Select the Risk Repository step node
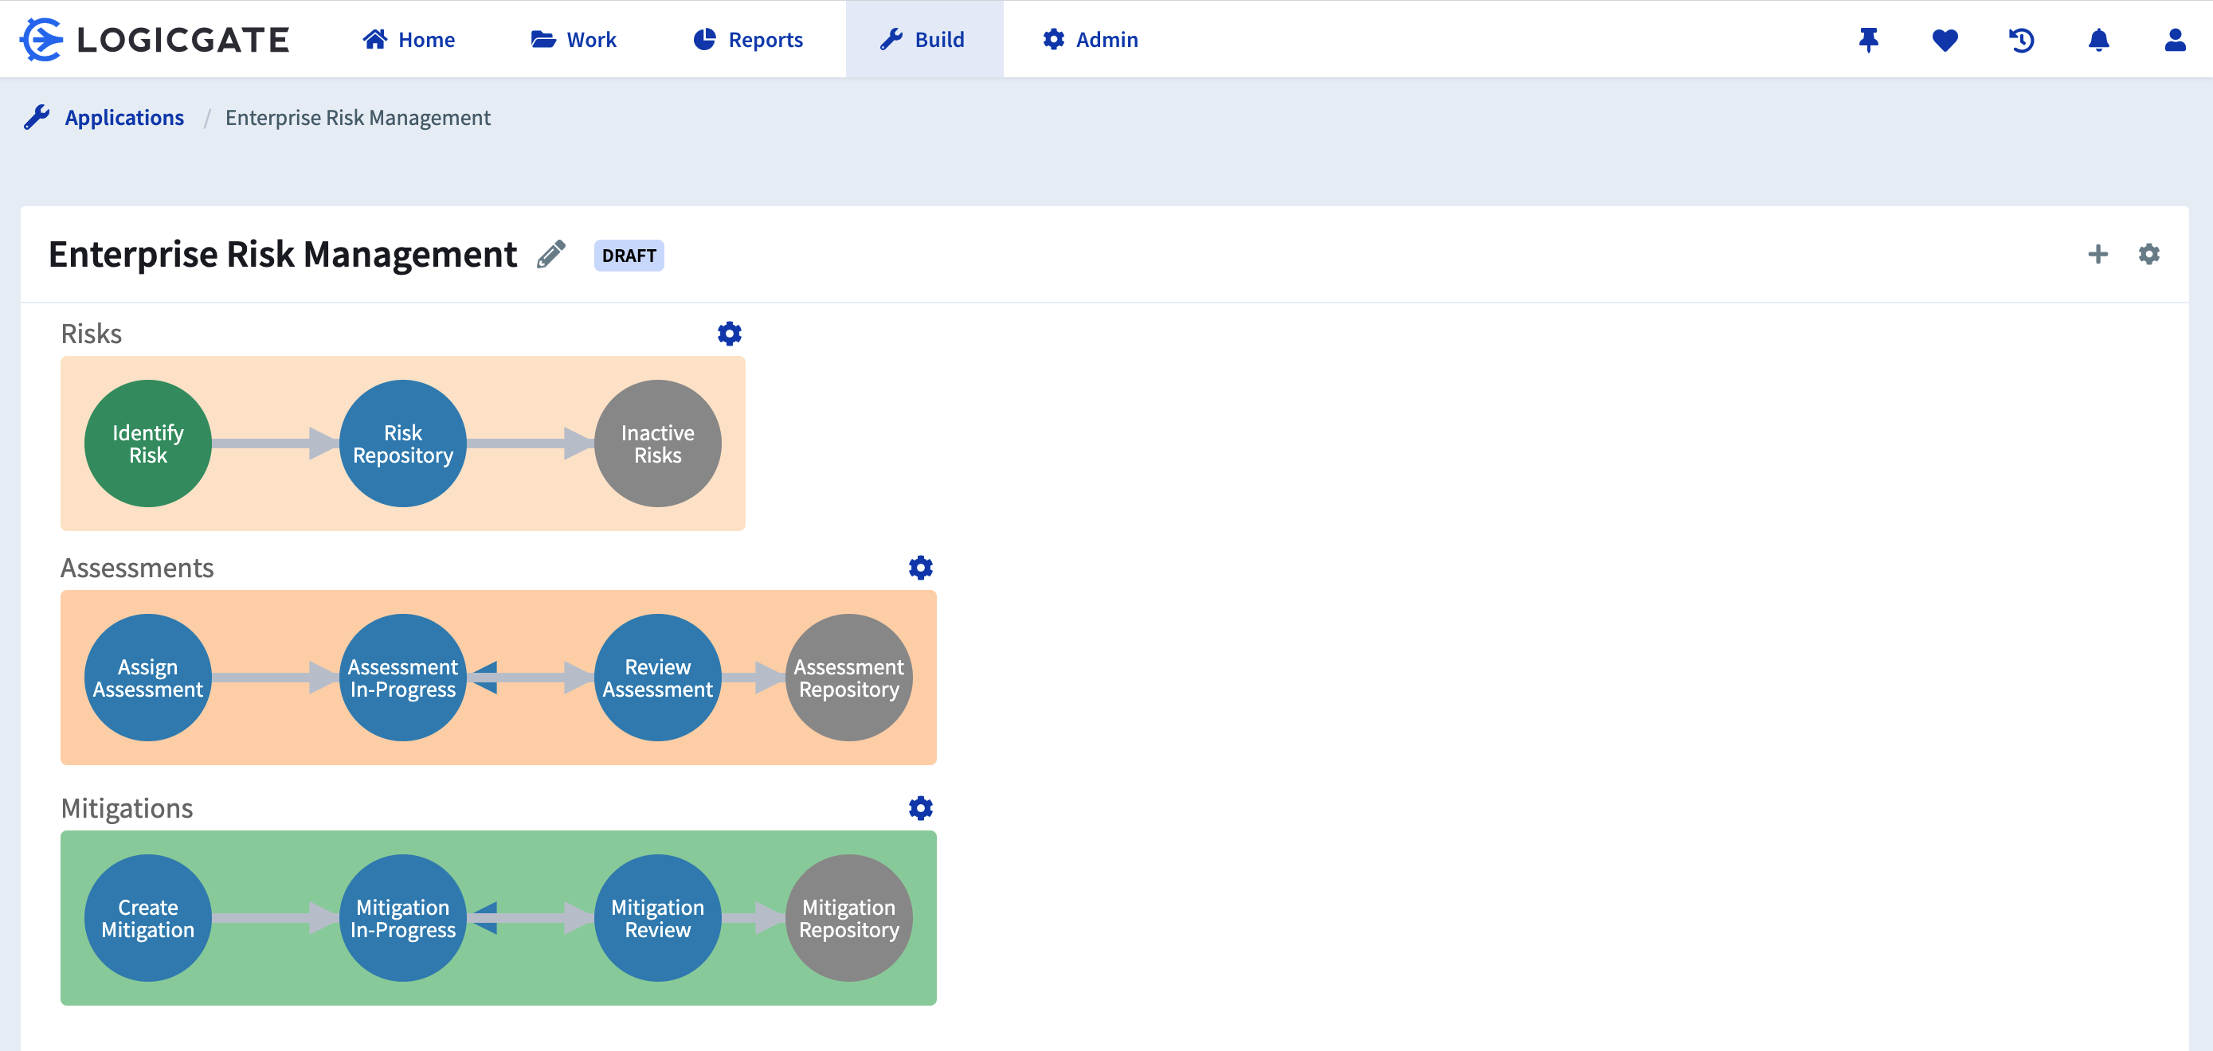This screenshot has width=2213, height=1051. [x=403, y=444]
